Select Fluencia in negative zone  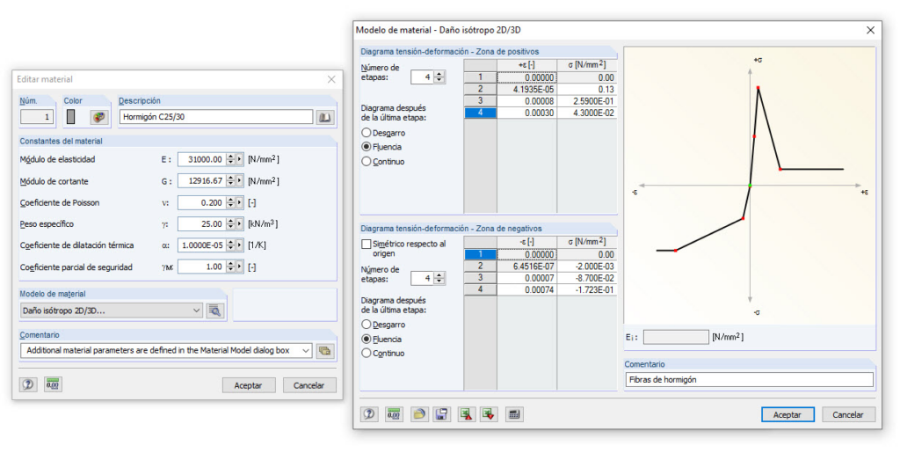pyautogui.click(x=367, y=339)
